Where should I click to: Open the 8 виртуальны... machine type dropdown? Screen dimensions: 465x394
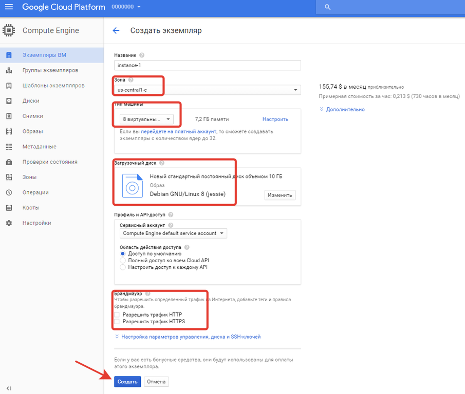(x=146, y=119)
